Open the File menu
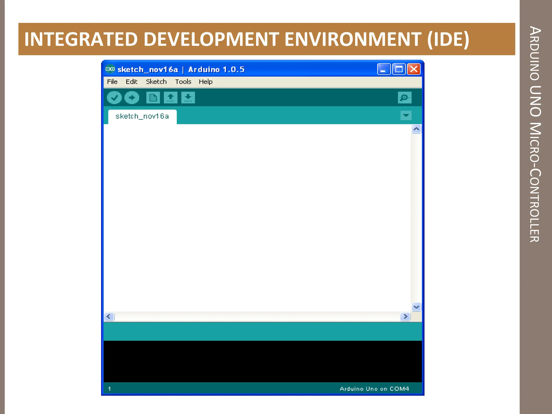 112,82
